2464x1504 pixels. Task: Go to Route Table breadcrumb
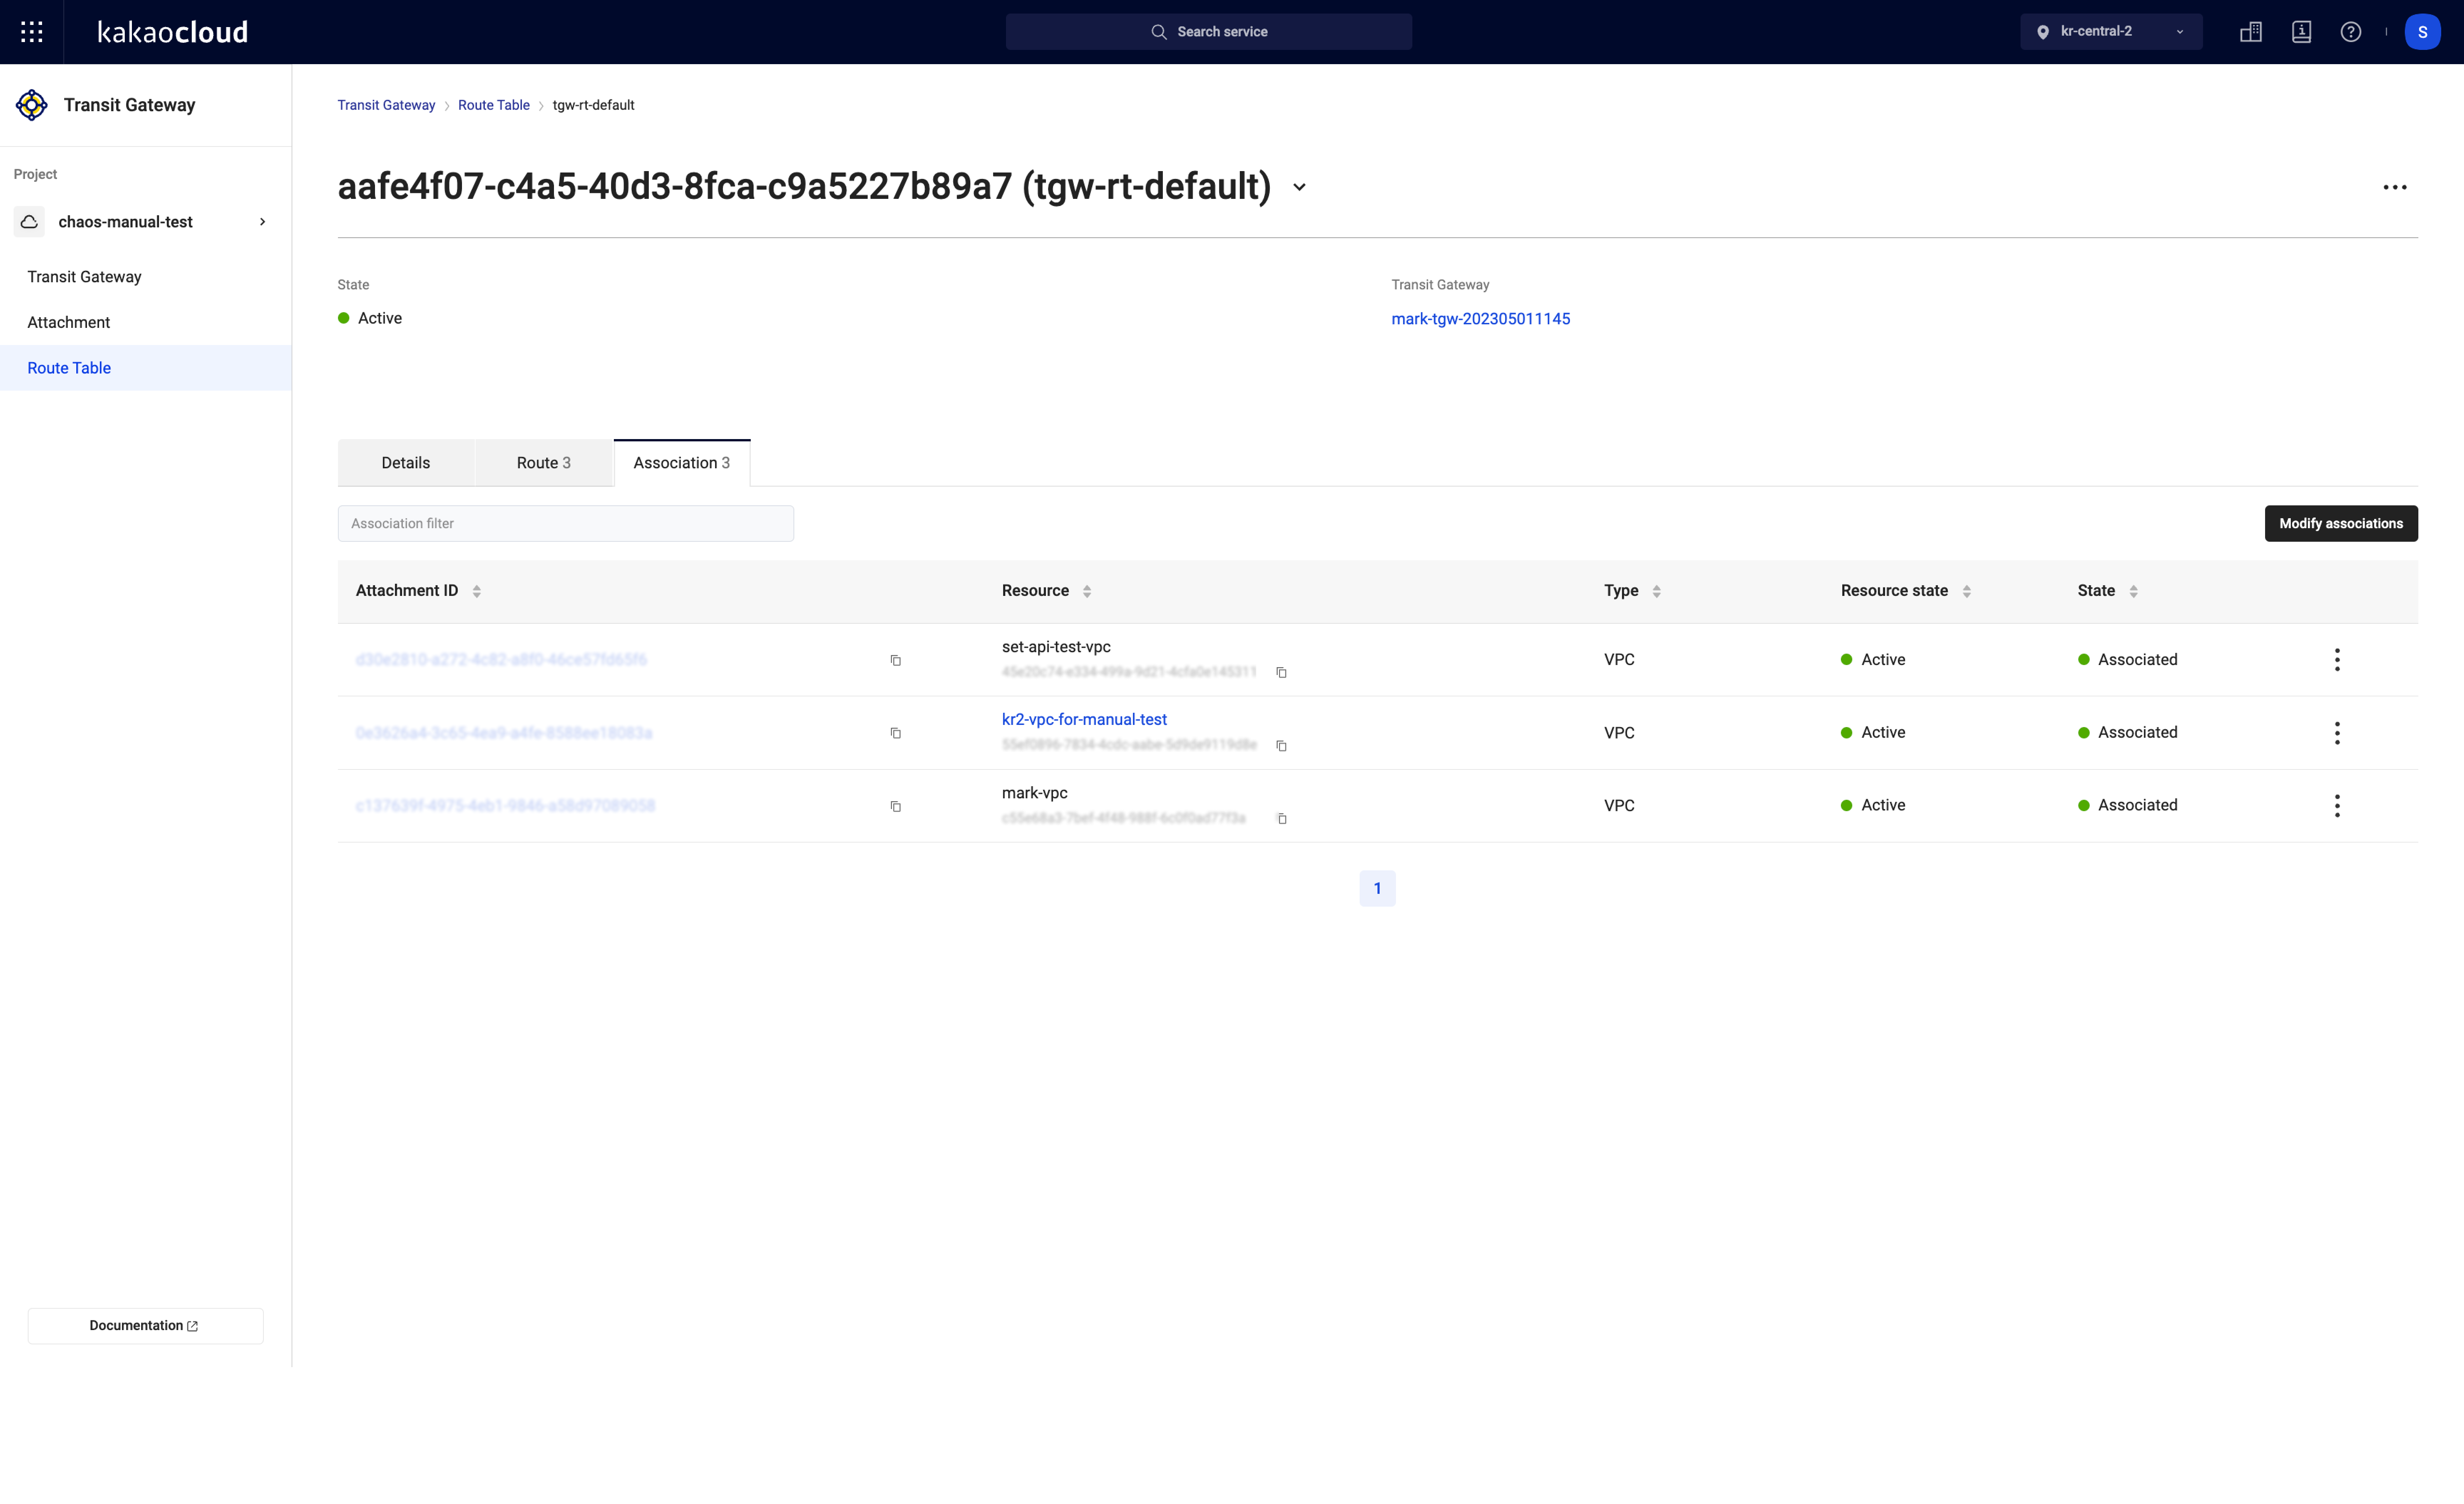tap(494, 105)
